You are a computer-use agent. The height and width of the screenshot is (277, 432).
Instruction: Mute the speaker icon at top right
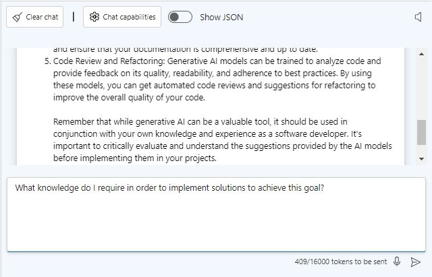418,17
